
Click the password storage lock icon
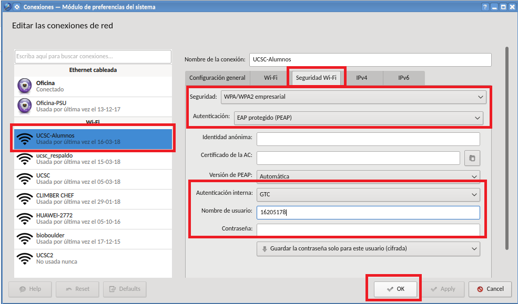point(263,248)
